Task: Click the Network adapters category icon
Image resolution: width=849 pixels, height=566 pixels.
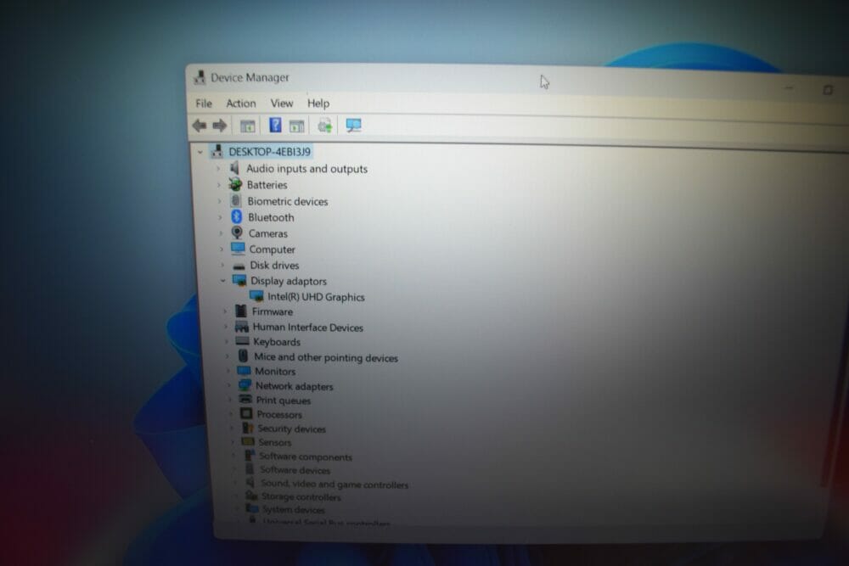Action: click(245, 385)
